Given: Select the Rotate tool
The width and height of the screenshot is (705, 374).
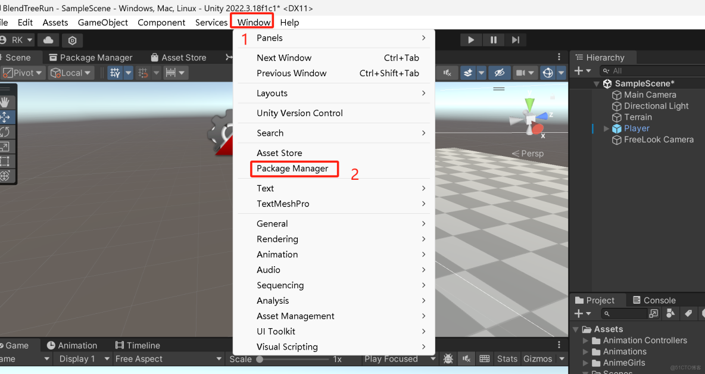Looking at the screenshot, I should 8,132.
